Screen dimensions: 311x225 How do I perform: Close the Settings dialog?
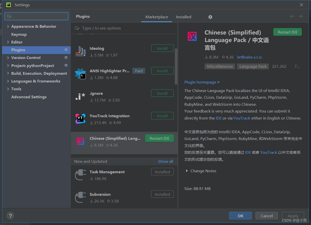tap(302, 5)
